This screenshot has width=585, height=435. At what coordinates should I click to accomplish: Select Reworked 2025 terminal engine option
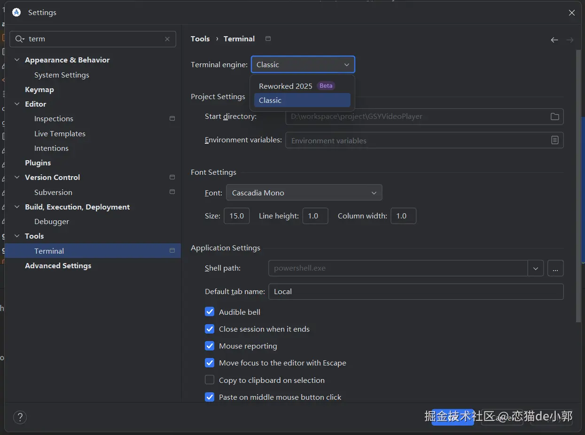286,86
